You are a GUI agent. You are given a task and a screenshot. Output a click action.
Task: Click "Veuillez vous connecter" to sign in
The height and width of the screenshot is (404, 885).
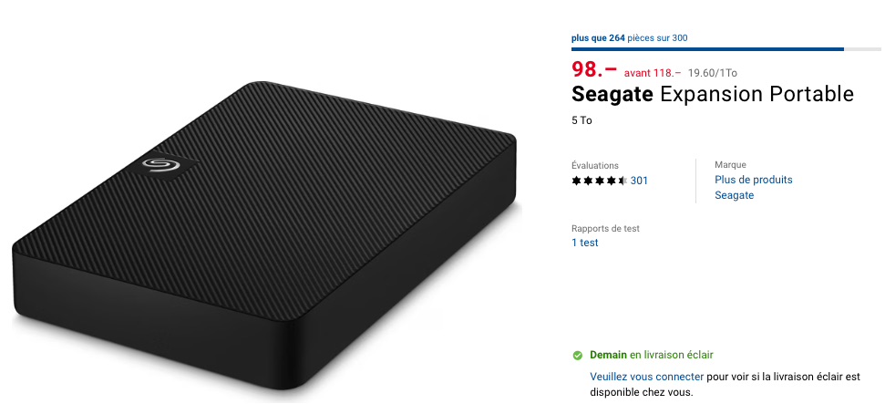646,377
